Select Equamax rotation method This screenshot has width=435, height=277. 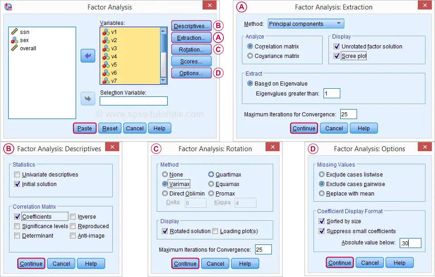click(x=211, y=184)
